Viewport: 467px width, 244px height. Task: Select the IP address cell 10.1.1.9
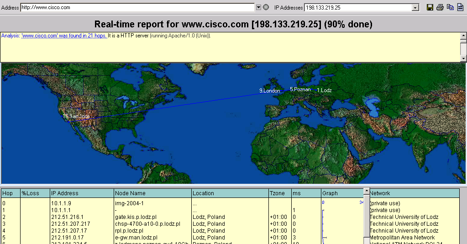click(x=61, y=203)
